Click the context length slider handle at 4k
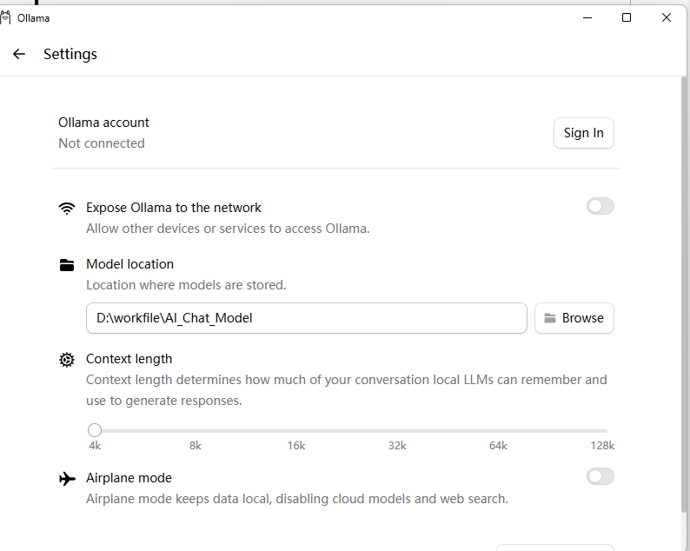This screenshot has width=690, height=551. [x=95, y=430]
